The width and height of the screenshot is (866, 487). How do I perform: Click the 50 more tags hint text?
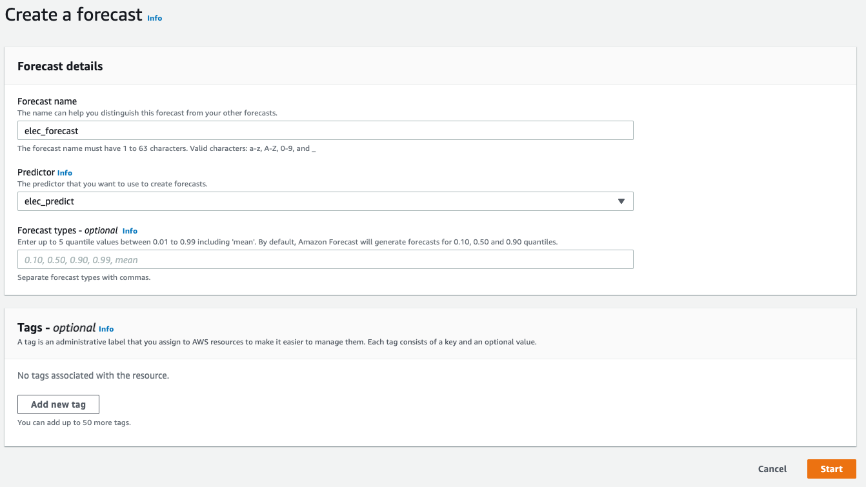point(74,423)
